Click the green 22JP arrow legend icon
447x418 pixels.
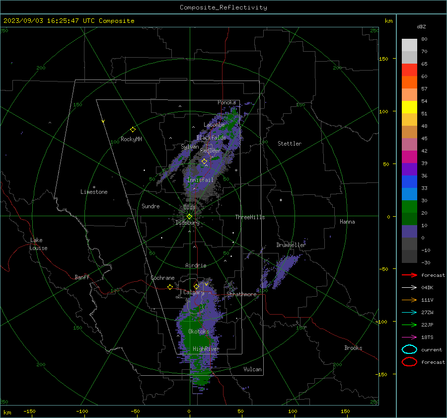(x=409, y=325)
